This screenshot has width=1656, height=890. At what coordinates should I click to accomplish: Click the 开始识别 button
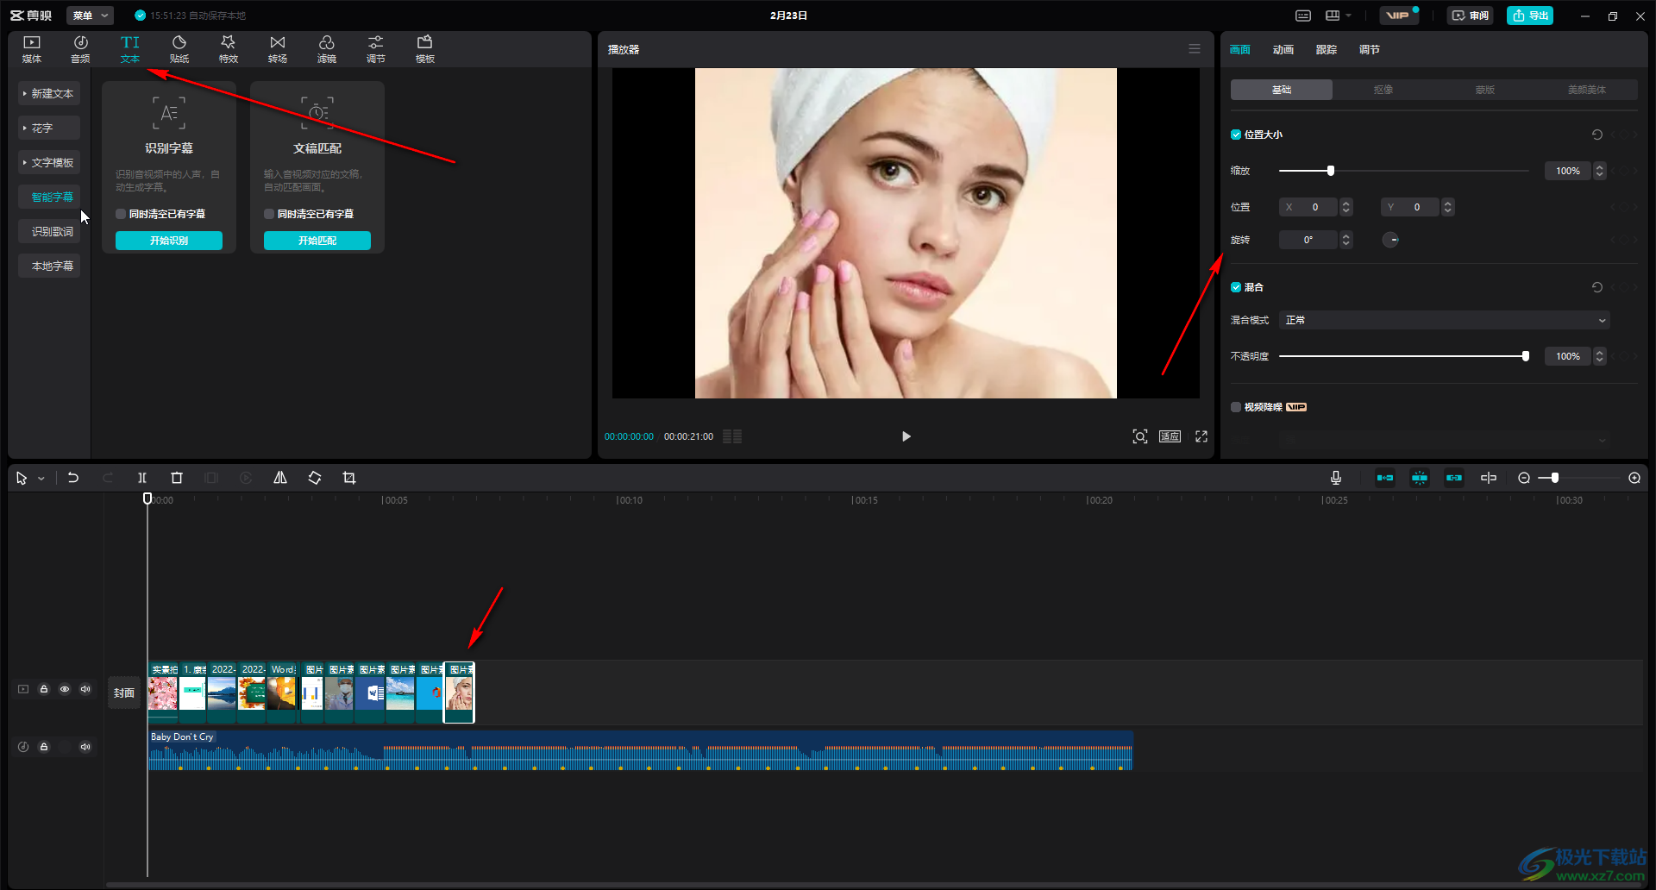[169, 241]
